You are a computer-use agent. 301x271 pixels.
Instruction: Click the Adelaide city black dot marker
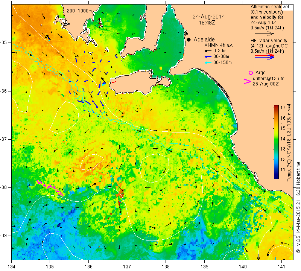[x=189, y=40]
